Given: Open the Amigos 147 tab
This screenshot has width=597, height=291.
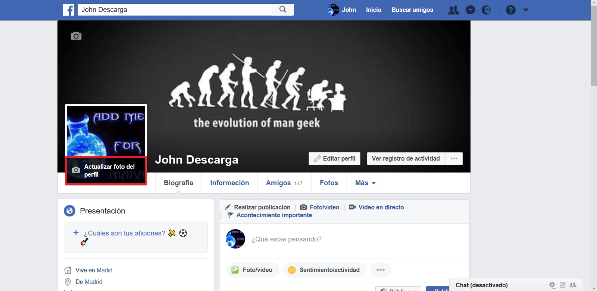Looking at the screenshot, I should 284,183.
